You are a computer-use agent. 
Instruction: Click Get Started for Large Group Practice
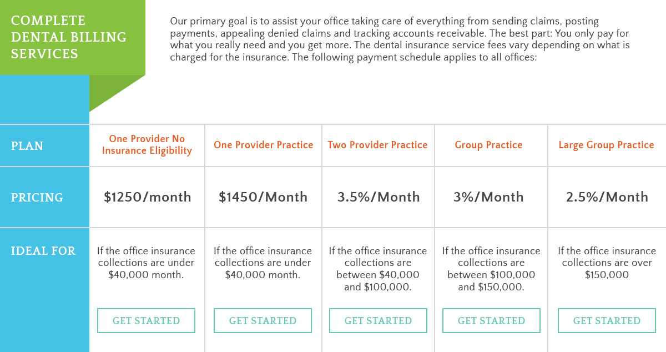coord(607,320)
